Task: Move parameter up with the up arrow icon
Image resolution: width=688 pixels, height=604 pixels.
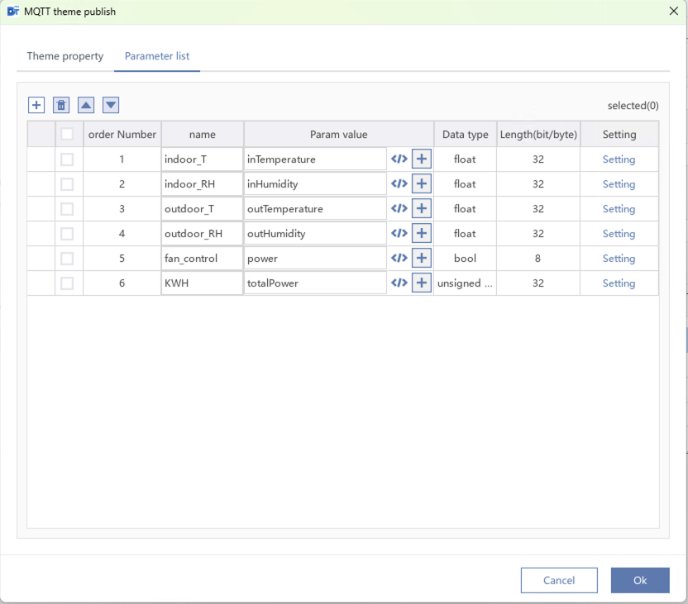Action: click(x=86, y=105)
